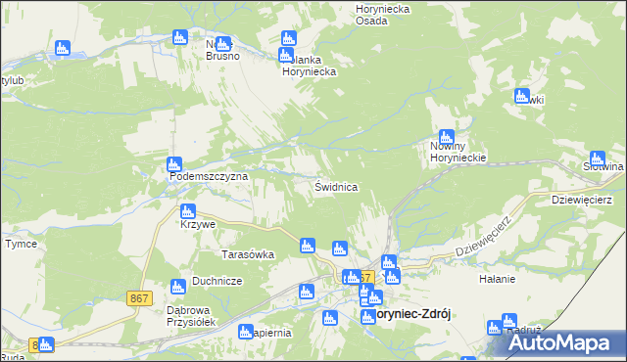The width and height of the screenshot is (627, 362).
Task: Click the marker left of the Radruż label
Action: coord(495,328)
